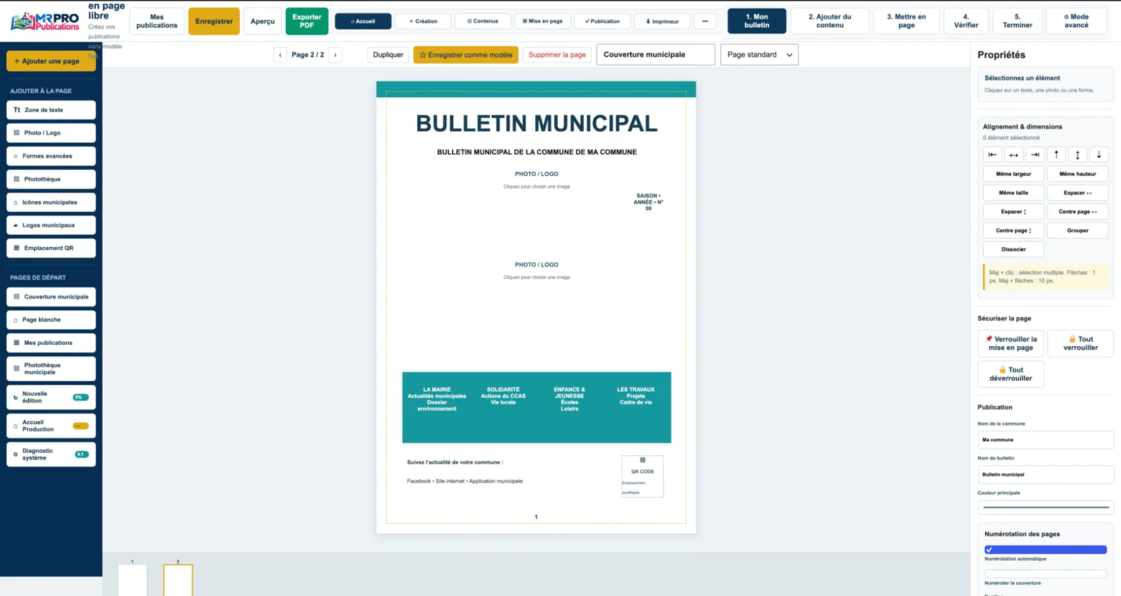Switch on Mode avancé

coord(1076,21)
